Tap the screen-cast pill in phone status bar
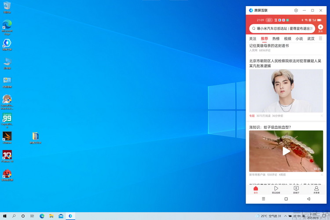Viewport: 330px width, 220px height. point(269,20)
